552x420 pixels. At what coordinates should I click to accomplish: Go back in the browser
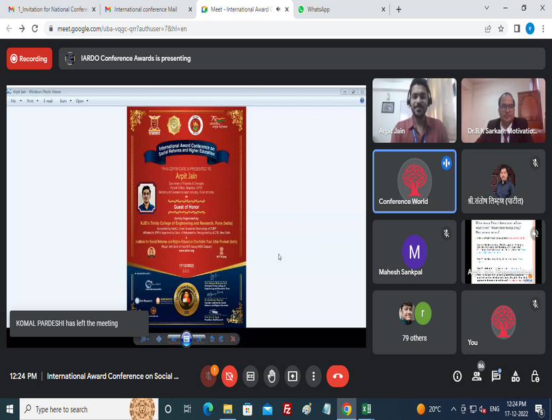tap(9, 29)
